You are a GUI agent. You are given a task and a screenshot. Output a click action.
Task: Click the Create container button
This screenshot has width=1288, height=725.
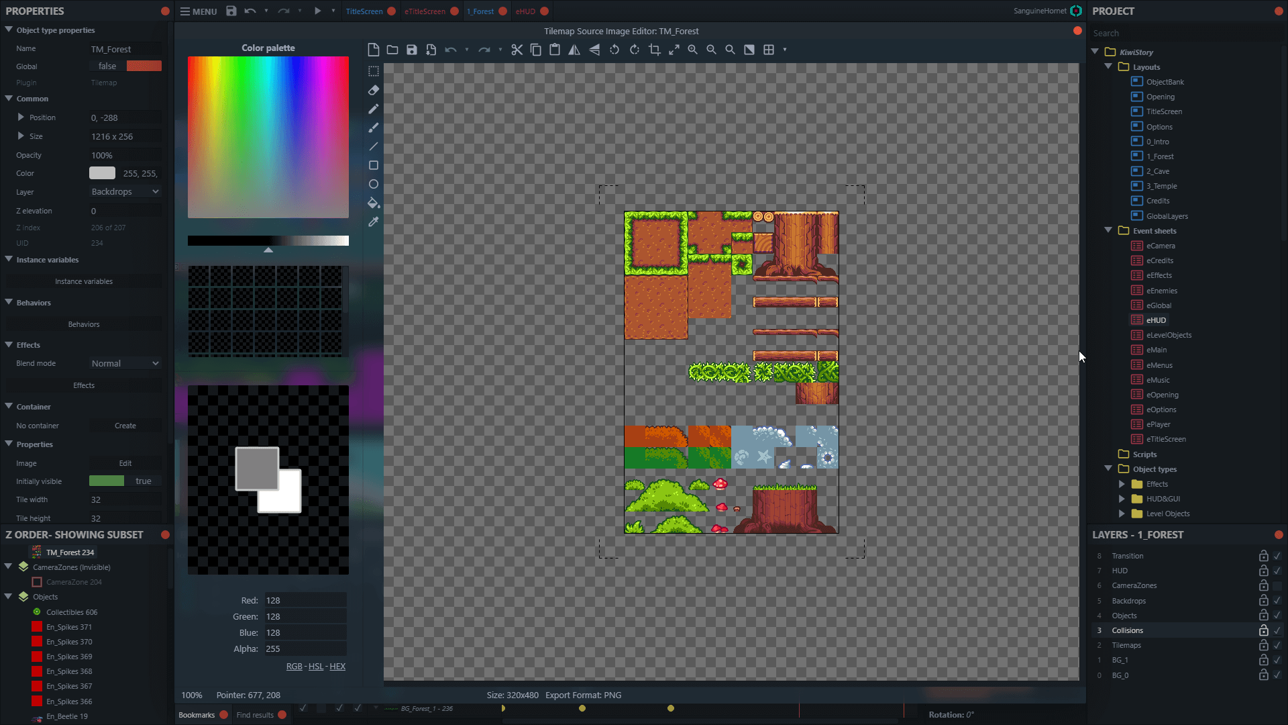(125, 425)
